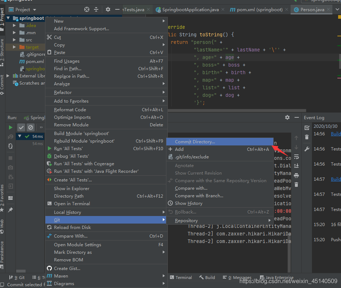
Task: Open the 0: Messages tool window
Action: point(237,277)
